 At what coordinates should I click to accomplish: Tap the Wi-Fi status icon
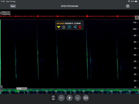point(129,1)
